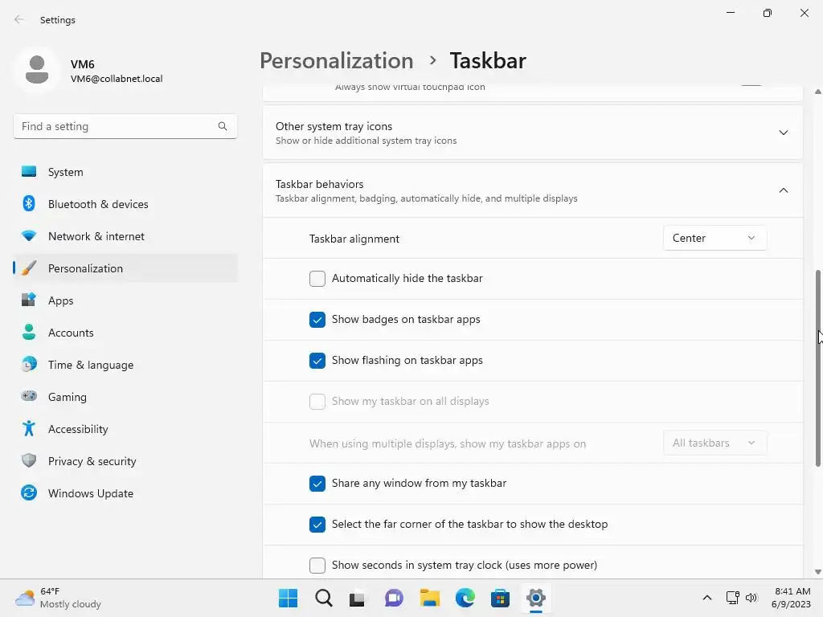The height and width of the screenshot is (617, 823).
Task: Click the System monitor icon in sidebar
Action: [x=29, y=172]
